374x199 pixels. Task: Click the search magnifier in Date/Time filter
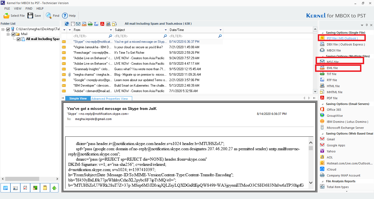pyautogui.click(x=220, y=36)
